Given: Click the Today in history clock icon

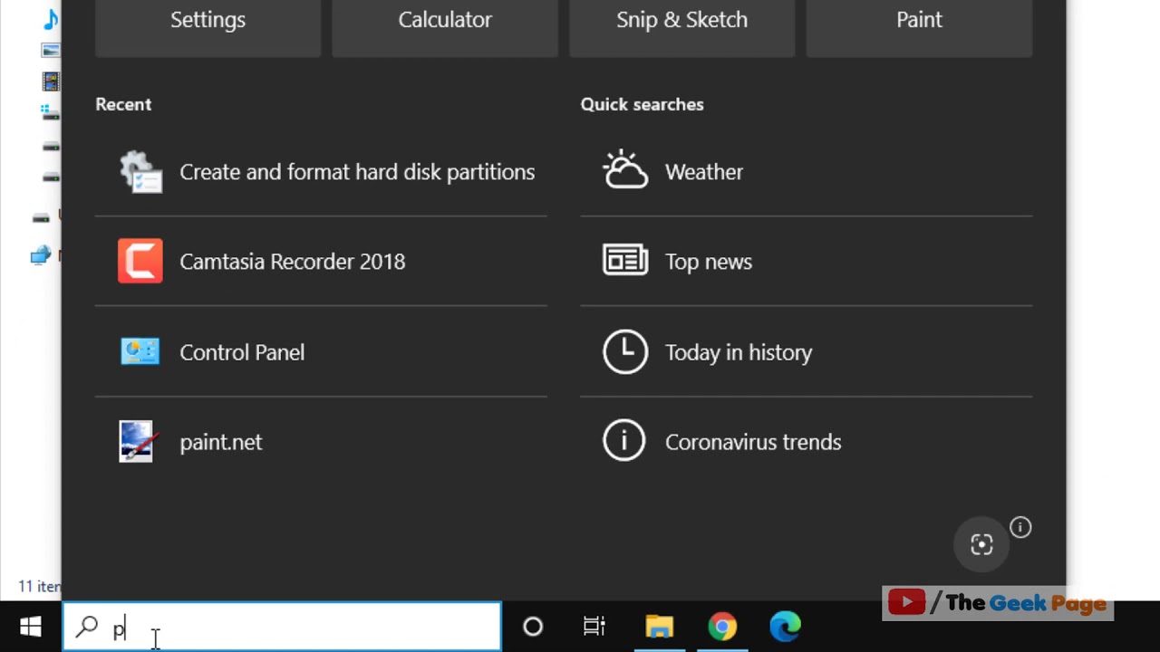Looking at the screenshot, I should click(625, 351).
